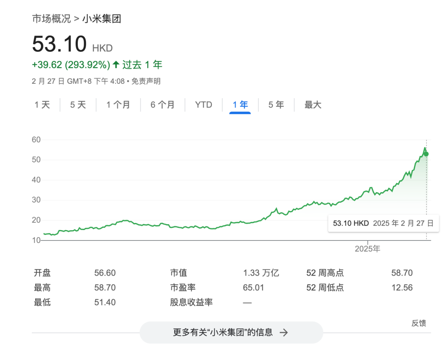Screen dimensions: 447x354
Task: Click the 60 y-axis label
Action: (36, 140)
